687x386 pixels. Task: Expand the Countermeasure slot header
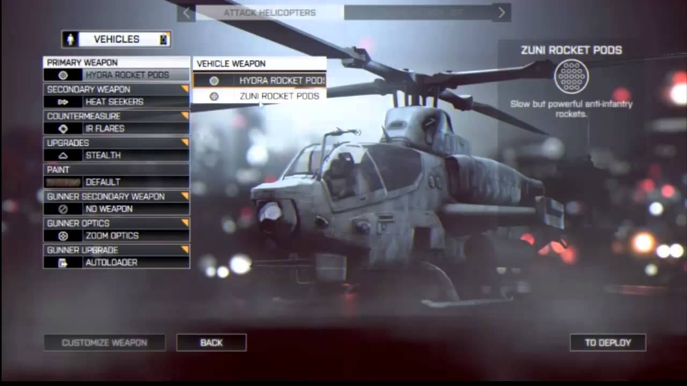point(116,116)
